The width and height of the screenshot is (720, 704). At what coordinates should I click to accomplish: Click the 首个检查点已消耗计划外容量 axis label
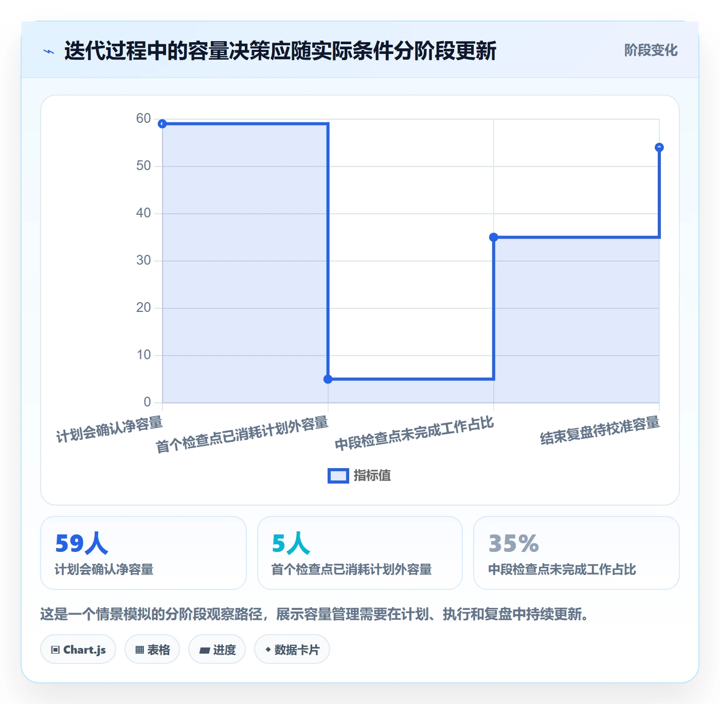point(242,434)
